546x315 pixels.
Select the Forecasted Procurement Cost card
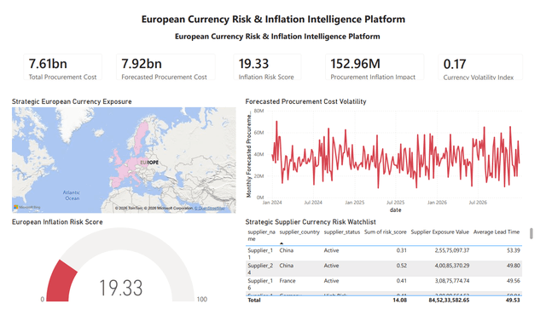pyautogui.click(x=166, y=67)
